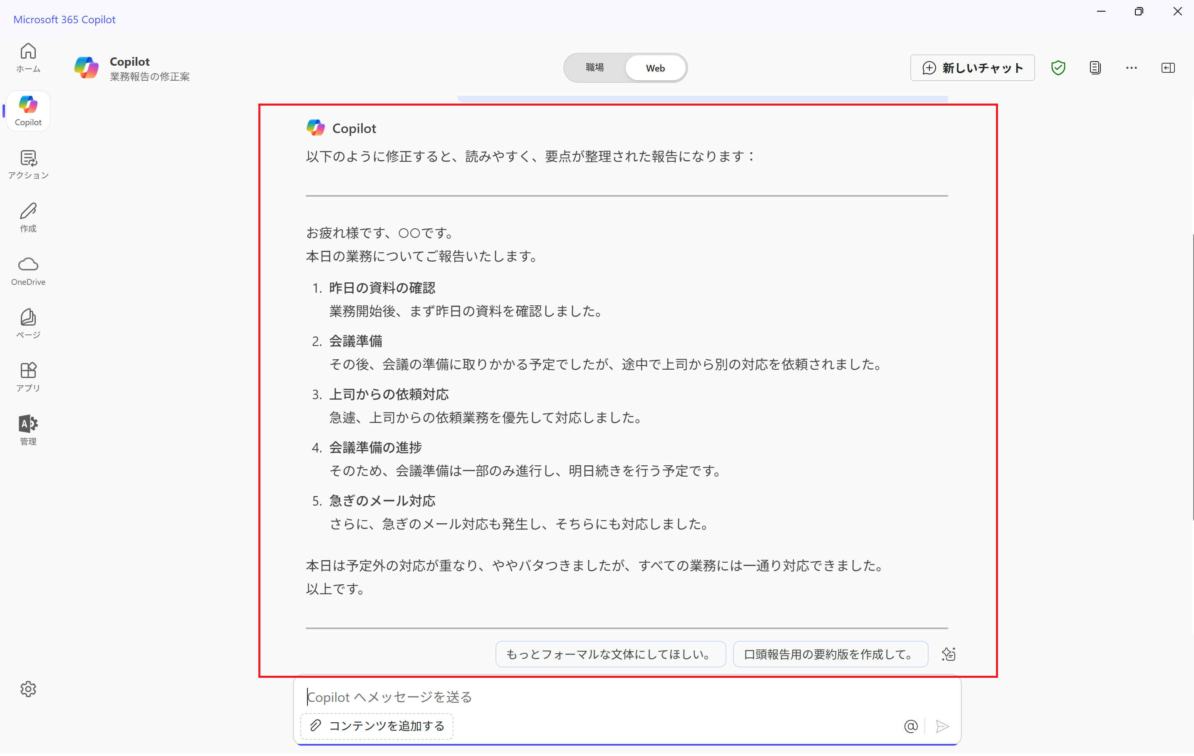The width and height of the screenshot is (1194, 756).
Task: Open the notebook pages icon in header
Action: (1095, 68)
